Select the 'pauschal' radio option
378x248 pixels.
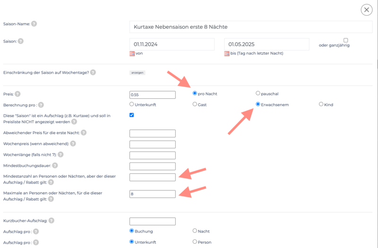[258, 94]
